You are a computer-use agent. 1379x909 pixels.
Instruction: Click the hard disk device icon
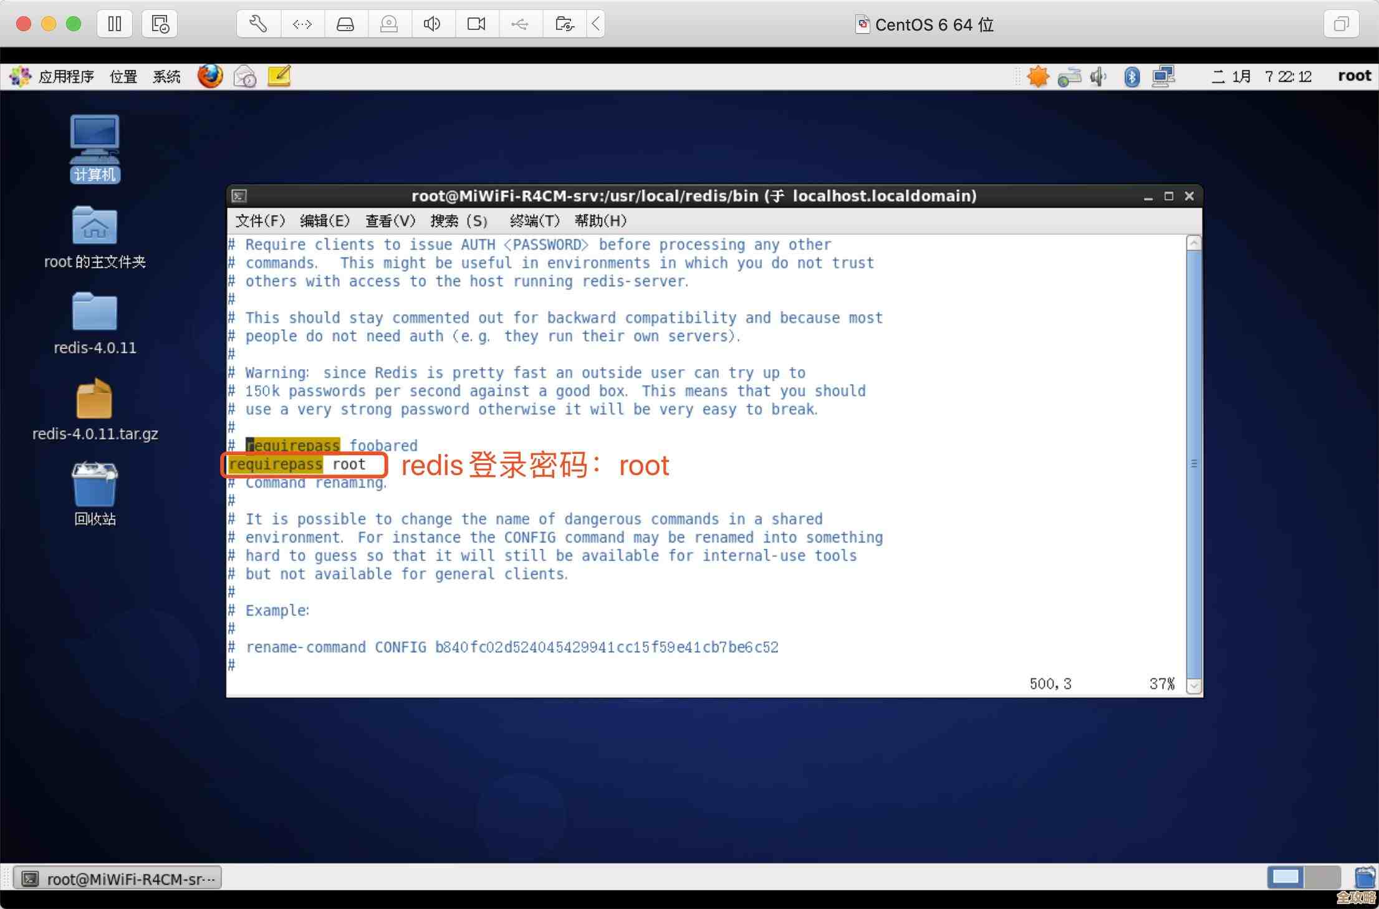[345, 24]
